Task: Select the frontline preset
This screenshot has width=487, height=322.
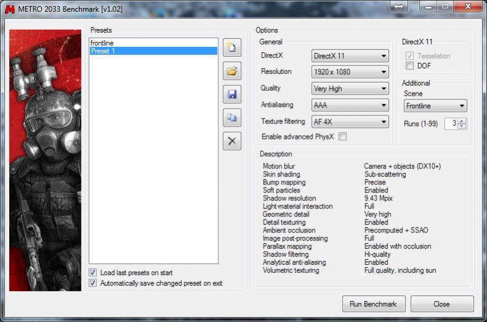Action: tap(153, 43)
